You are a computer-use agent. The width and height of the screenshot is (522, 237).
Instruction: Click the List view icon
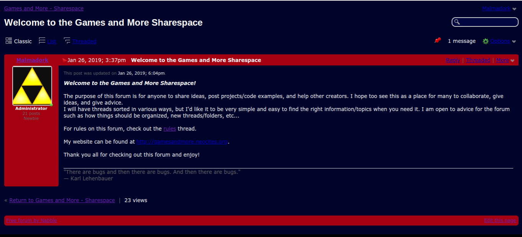coord(42,41)
